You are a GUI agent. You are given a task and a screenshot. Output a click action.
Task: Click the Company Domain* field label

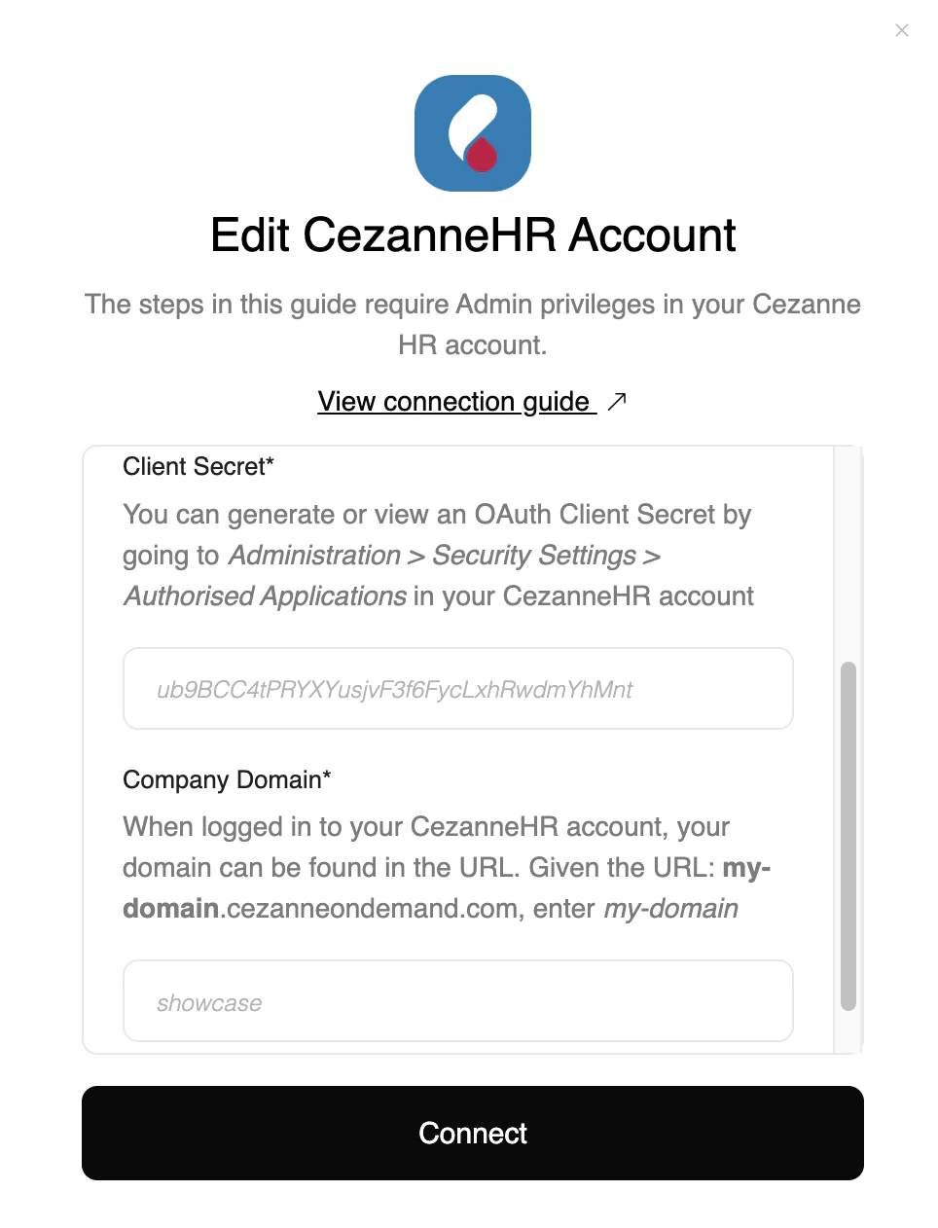226,779
